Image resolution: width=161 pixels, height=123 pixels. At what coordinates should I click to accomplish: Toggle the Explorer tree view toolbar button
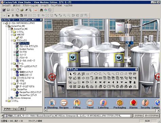31,10
